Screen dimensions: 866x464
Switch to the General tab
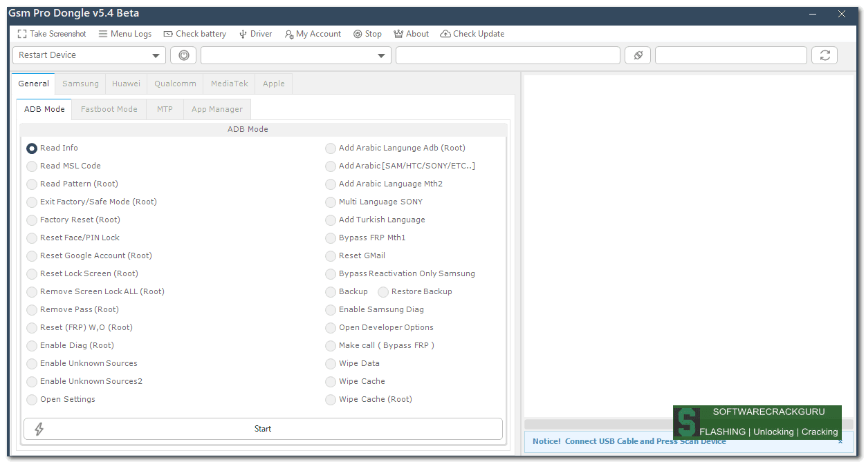coord(34,84)
